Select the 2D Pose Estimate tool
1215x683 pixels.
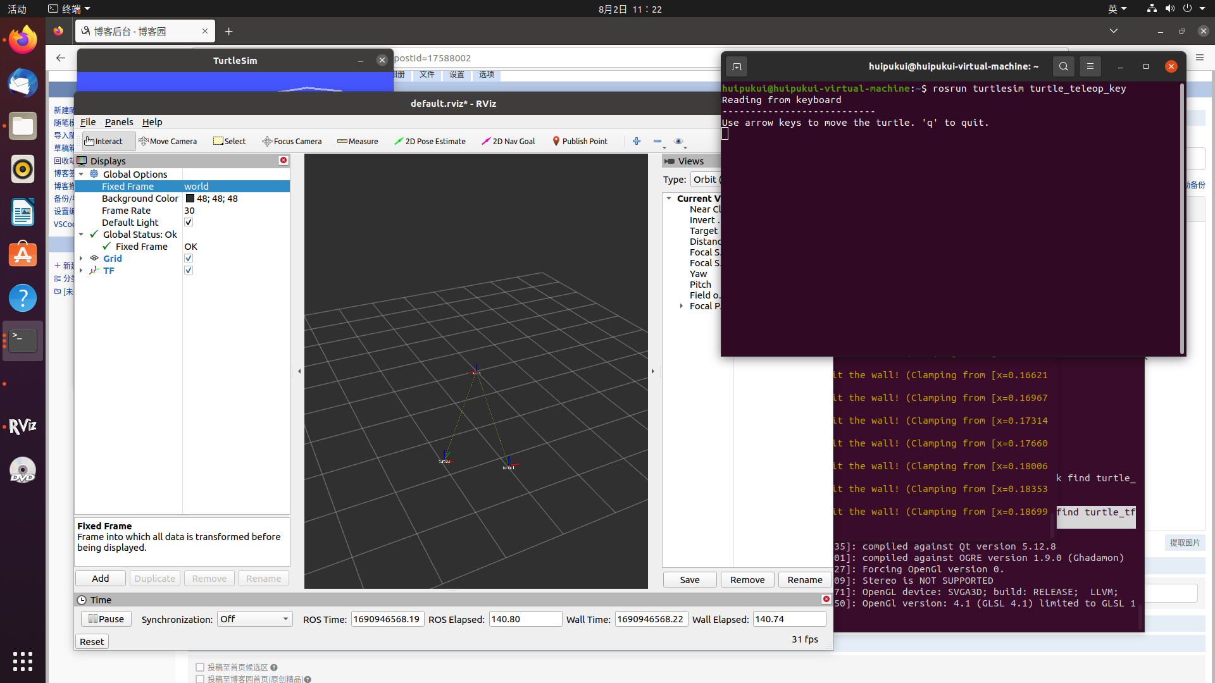pyautogui.click(x=430, y=141)
